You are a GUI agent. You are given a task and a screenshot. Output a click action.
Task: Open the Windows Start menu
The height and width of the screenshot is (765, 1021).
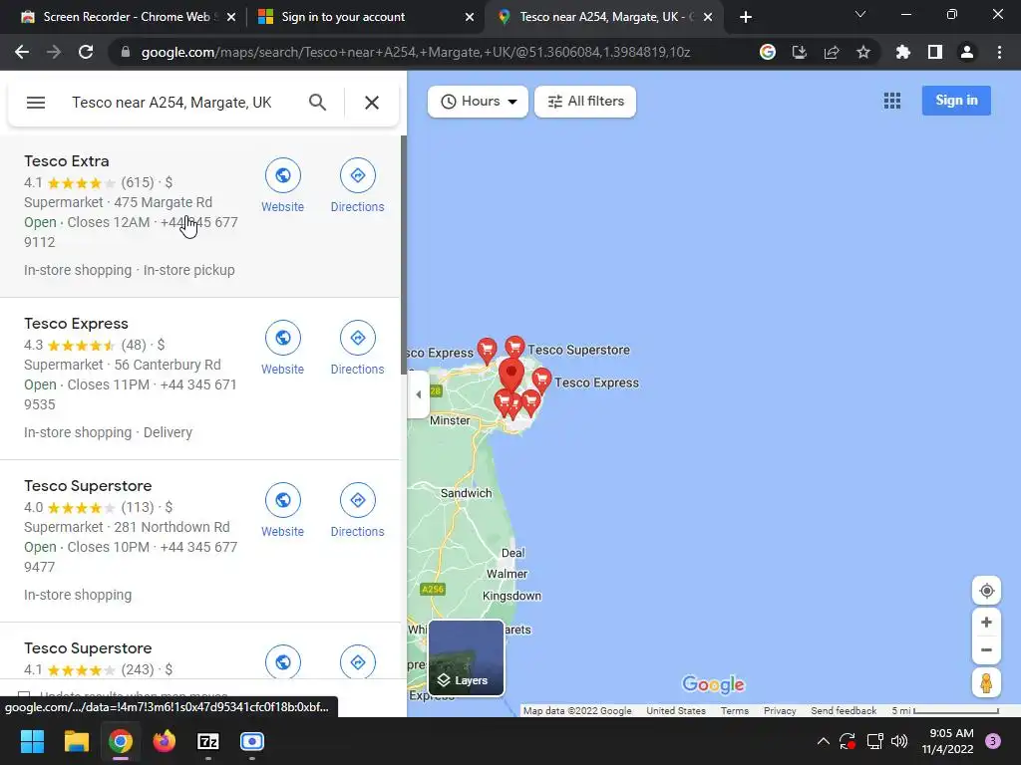click(x=32, y=741)
